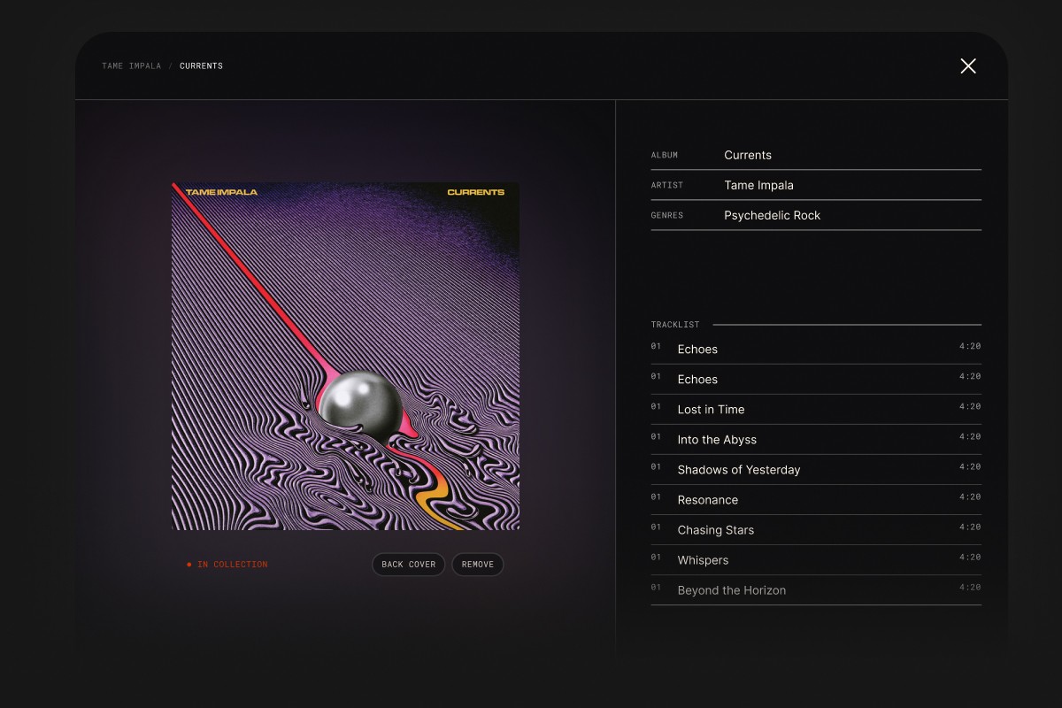Screen dimensions: 1062x708
Task: Select the track Lost in Time
Action: click(x=711, y=409)
